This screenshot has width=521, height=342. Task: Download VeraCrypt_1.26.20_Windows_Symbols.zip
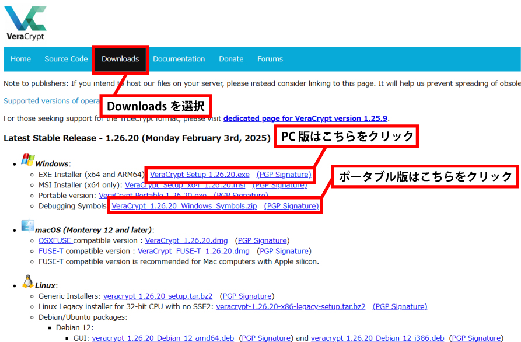point(184,206)
